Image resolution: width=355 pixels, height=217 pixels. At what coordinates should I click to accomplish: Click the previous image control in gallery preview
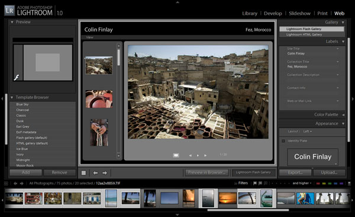191,155
